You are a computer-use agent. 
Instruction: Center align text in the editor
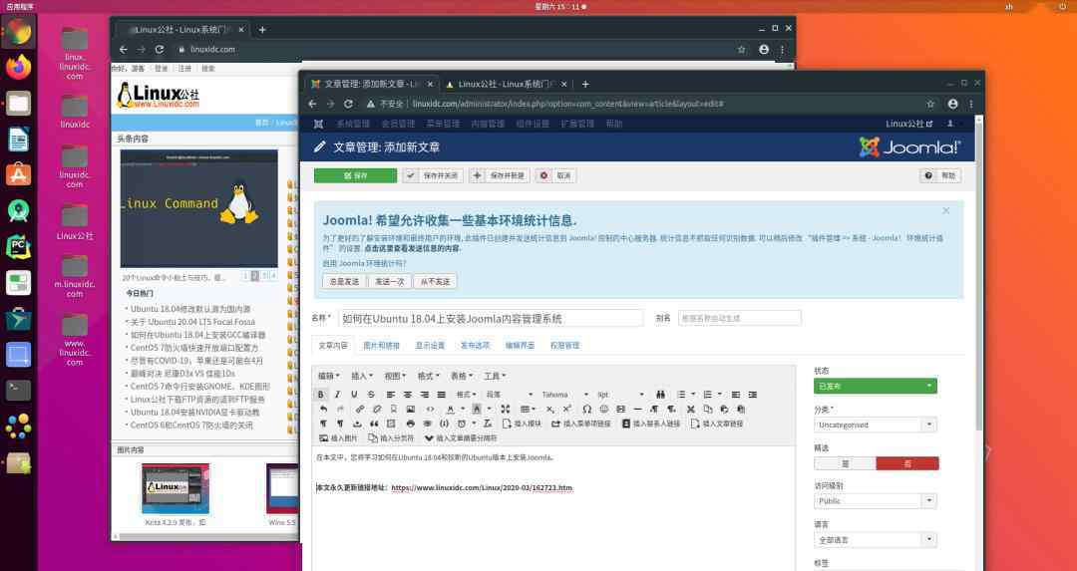(407, 395)
